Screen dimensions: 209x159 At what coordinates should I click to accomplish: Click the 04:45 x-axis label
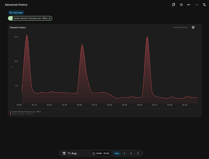(x=64, y=105)
